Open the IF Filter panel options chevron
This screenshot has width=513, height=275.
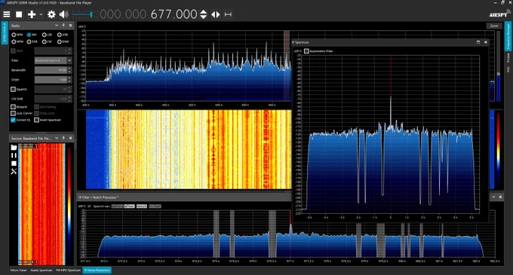point(493,197)
